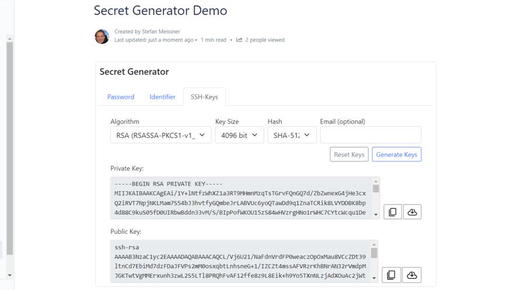Download the public key file

412,275
